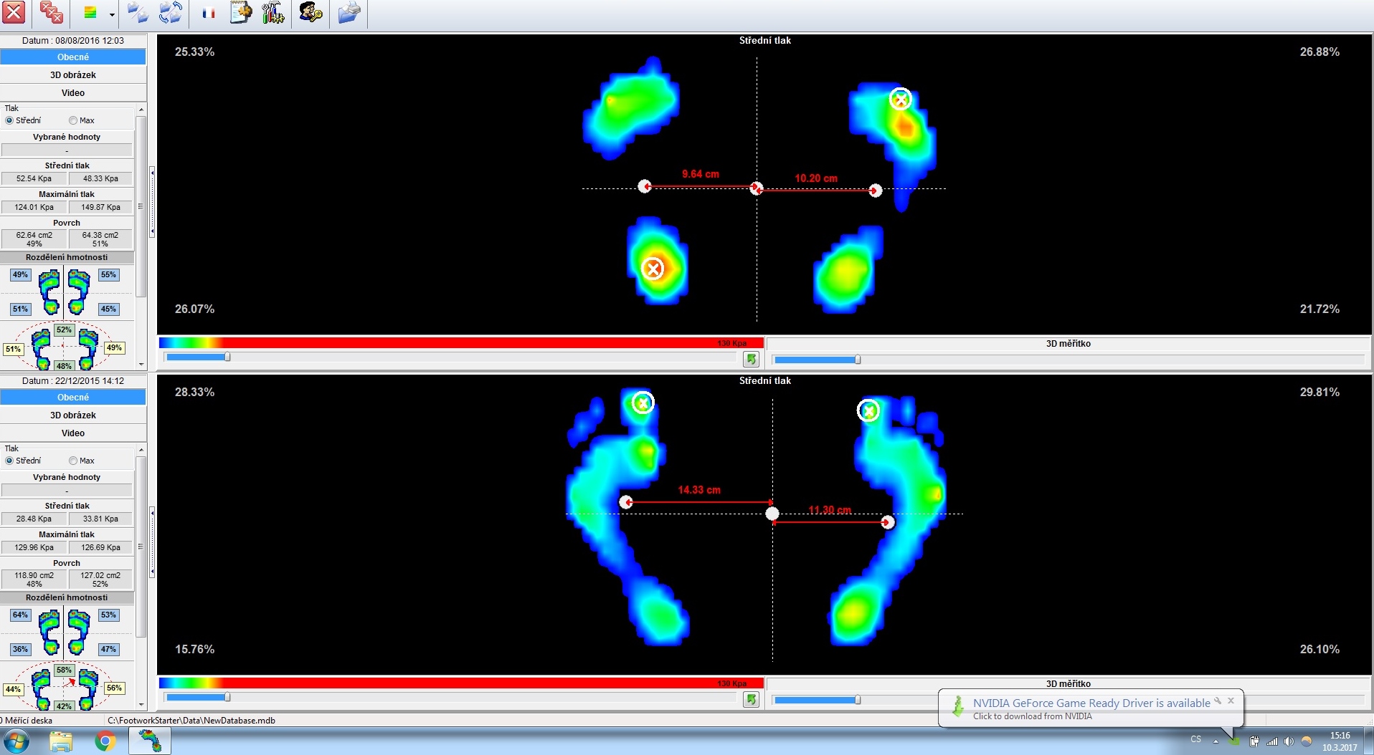Screen dimensions: 1374x755
Task: Select Max pressure radio in upper panel
Action: pos(73,120)
